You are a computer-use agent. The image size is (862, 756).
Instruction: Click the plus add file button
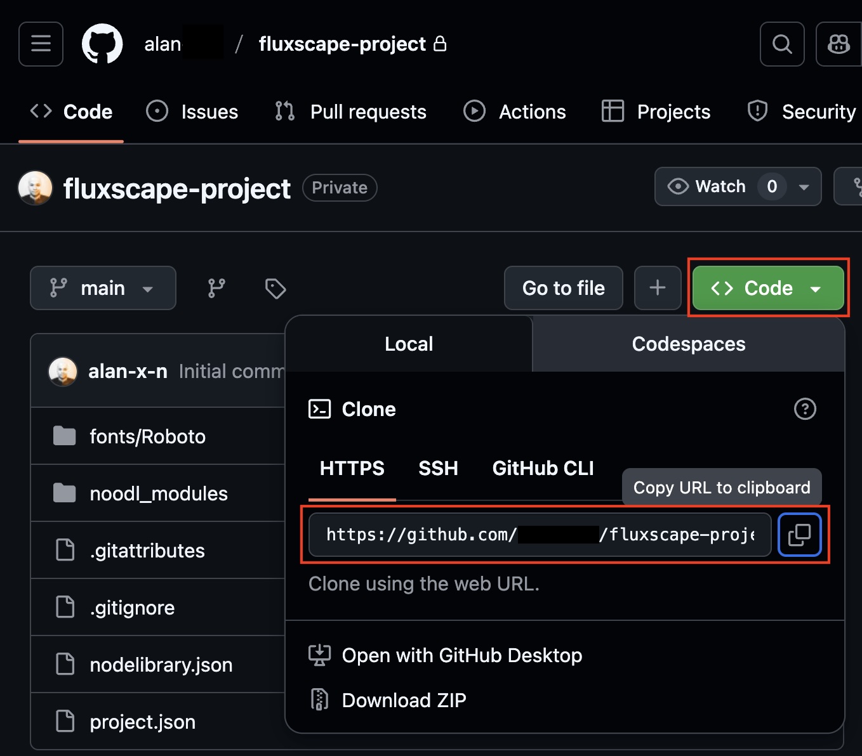(x=657, y=288)
